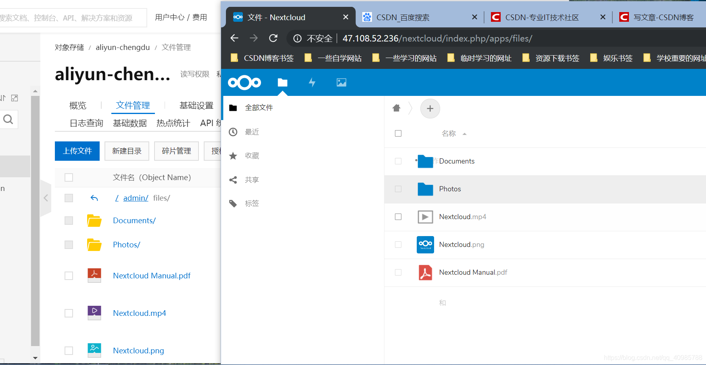
Task: Open the Gallery image icon in Nextcloud
Action: point(341,83)
